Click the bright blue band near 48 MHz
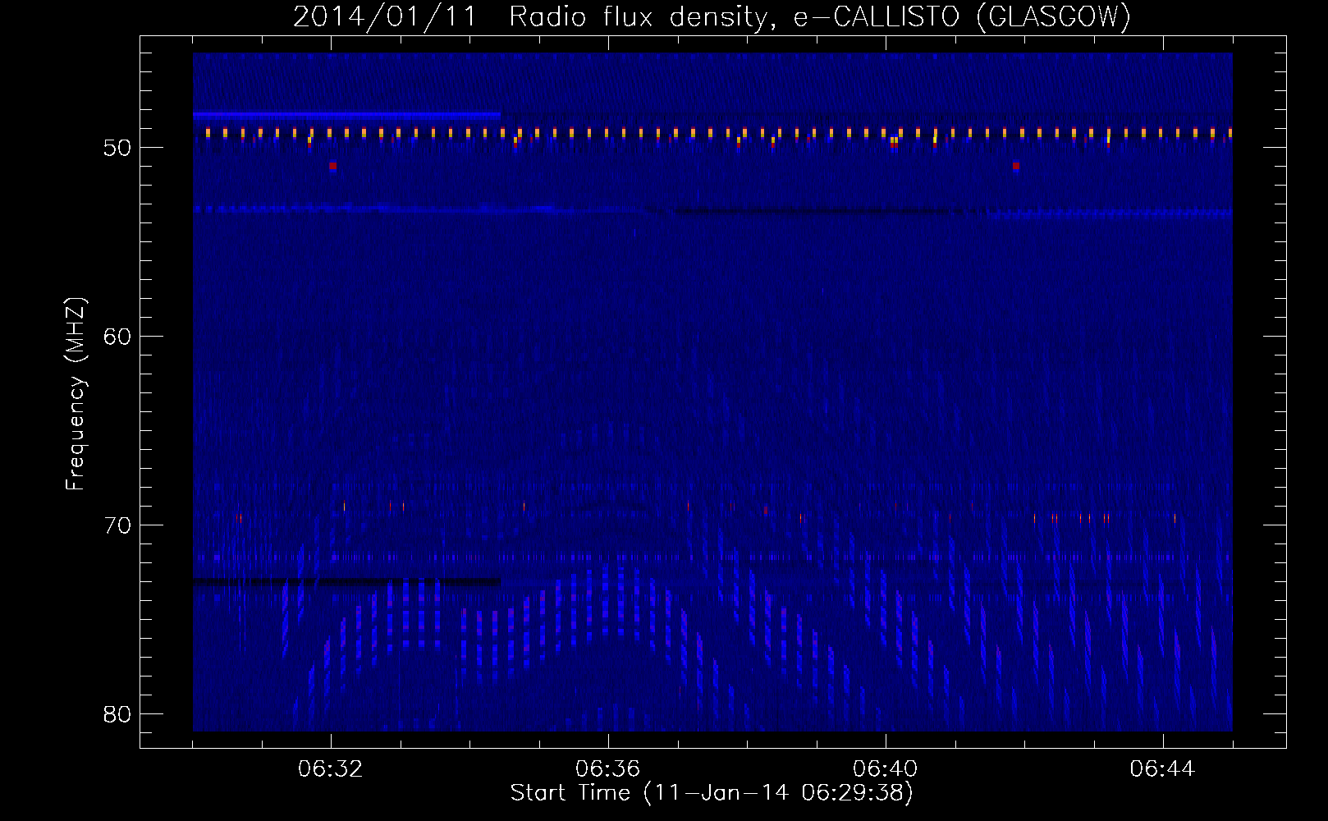 [345, 115]
